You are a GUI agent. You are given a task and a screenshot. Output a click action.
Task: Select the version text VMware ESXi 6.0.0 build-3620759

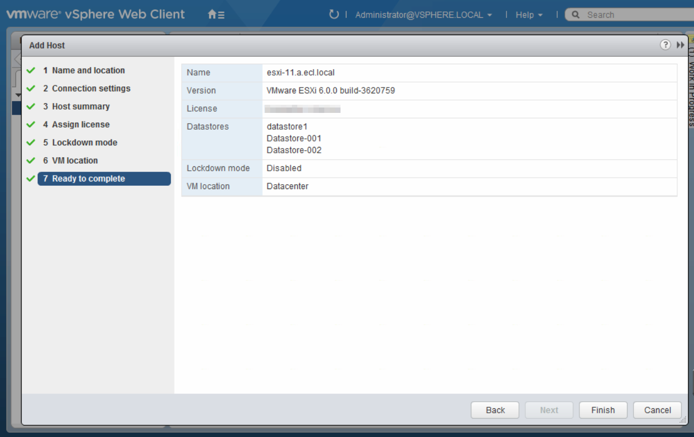(331, 91)
